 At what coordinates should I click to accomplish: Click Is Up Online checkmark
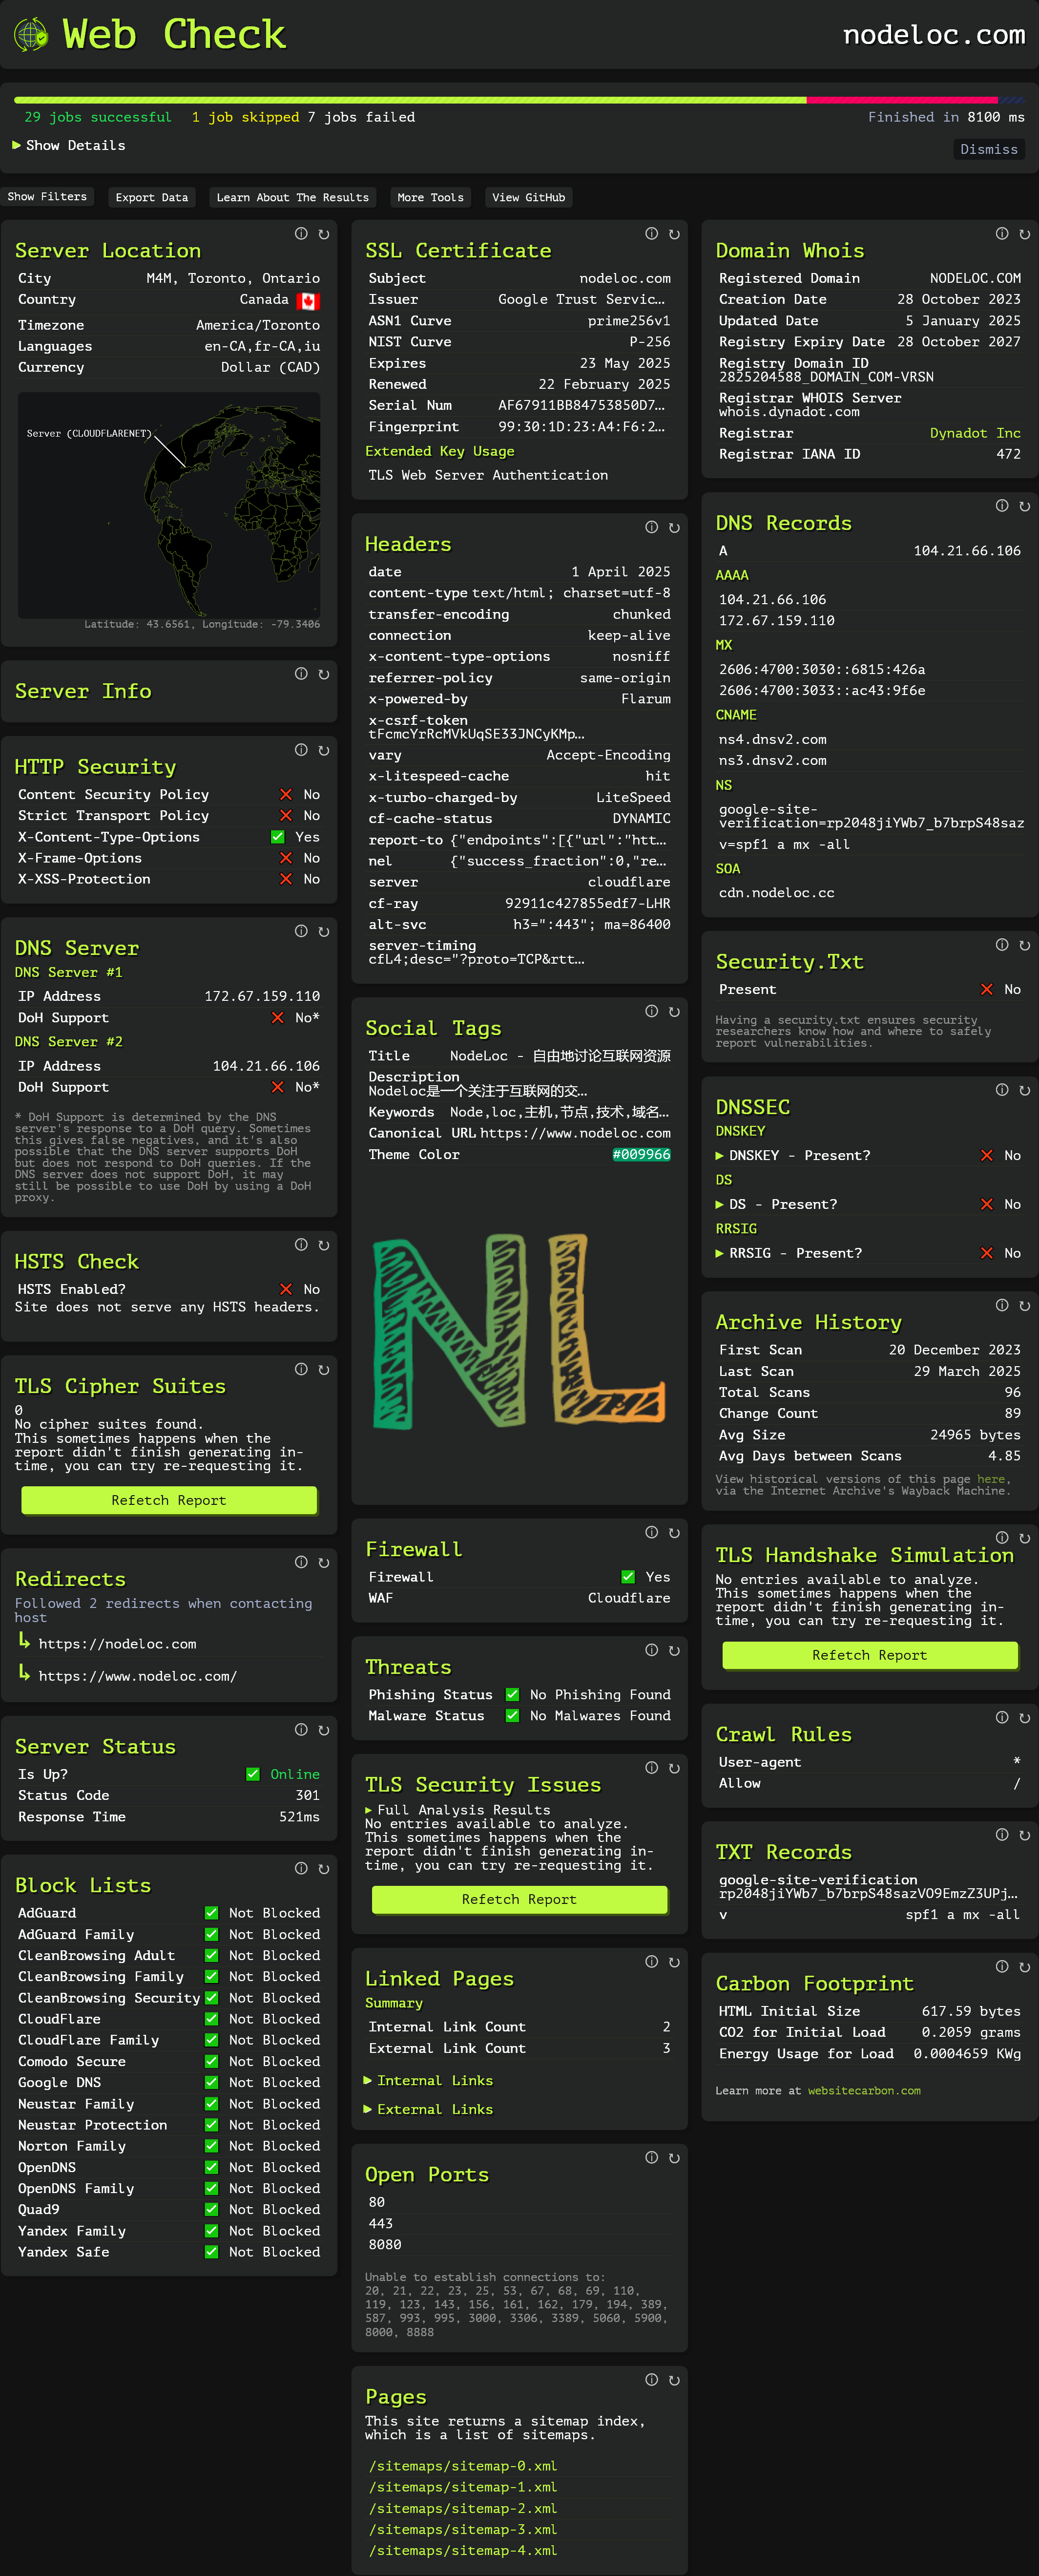pos(253,1774)
